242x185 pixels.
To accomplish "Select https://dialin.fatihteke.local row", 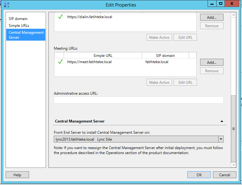I will point(125,17).
